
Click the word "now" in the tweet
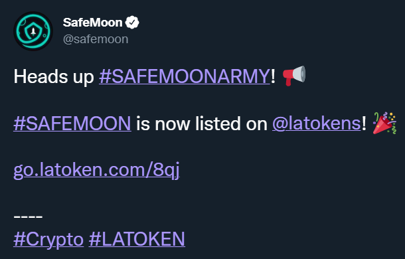pos(172,125)
